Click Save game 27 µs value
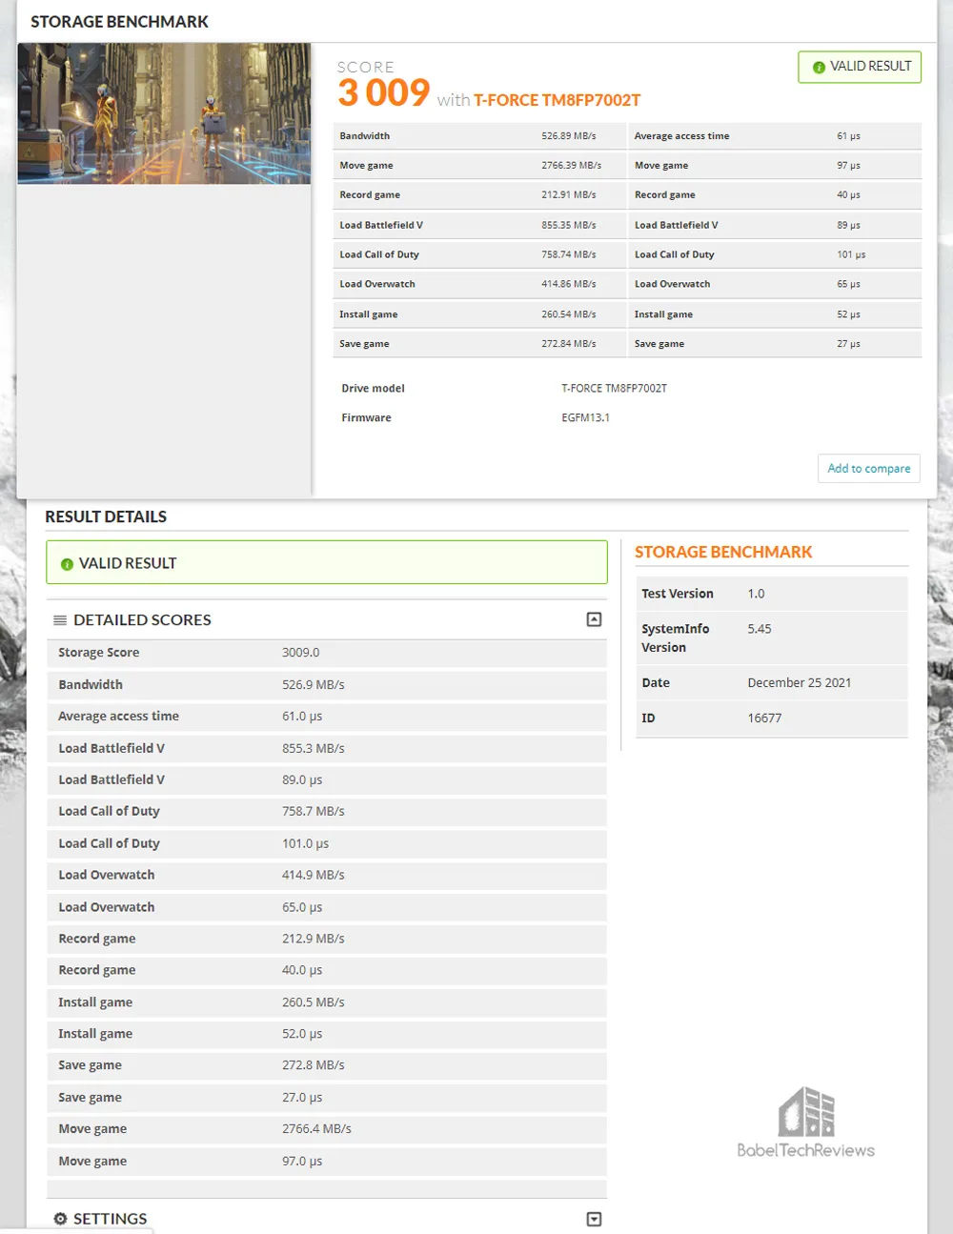953x1234 pixels. click(x=848, y=344)
